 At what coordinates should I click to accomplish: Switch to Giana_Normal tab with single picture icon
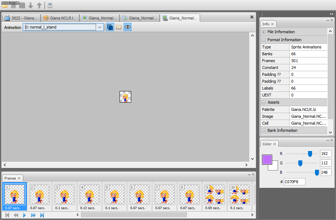(x=99, y=18)
